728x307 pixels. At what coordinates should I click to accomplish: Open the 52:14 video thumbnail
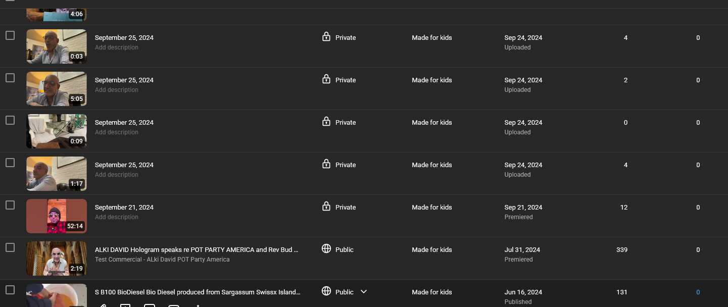coord(56,216)
